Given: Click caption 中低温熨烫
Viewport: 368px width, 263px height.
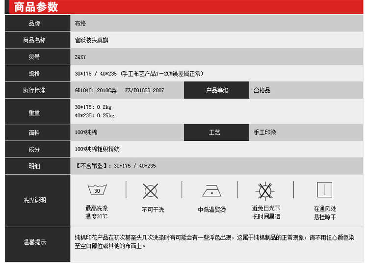Looking at the screenshot, I should point(211,210).
